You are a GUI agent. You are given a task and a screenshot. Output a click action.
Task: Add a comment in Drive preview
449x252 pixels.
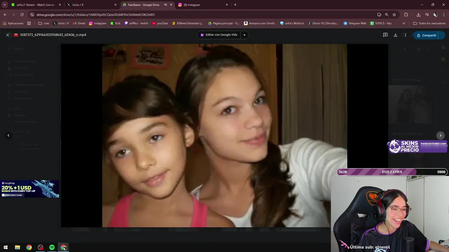coord(385,35)
